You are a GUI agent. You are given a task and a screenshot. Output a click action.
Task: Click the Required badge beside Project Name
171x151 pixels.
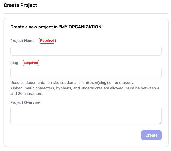click(47, 41)
